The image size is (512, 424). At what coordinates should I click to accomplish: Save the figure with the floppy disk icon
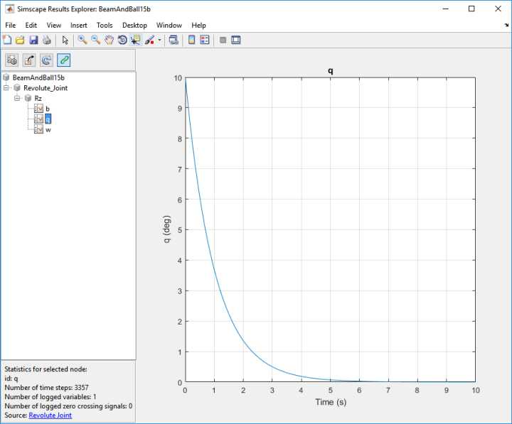(x=33, y=40)
